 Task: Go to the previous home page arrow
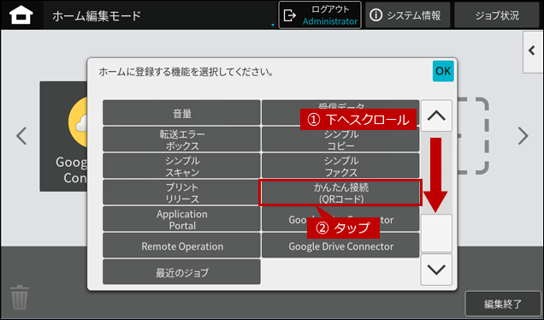[x=21, y=136]
